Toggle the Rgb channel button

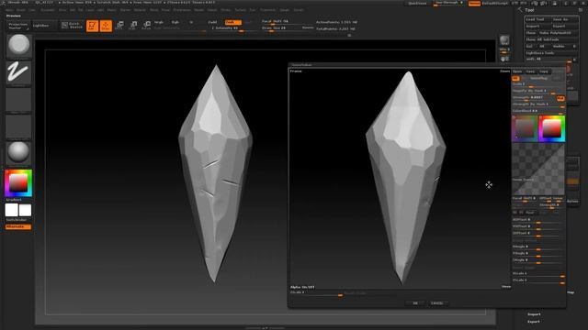pyautogui.click(x=175, y=22)
